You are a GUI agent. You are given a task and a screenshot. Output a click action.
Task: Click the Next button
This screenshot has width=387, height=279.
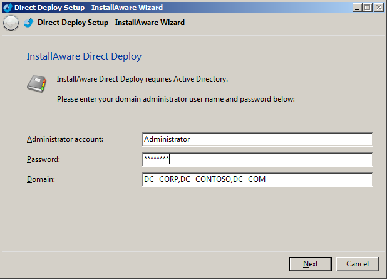click(x=310, y=264)
